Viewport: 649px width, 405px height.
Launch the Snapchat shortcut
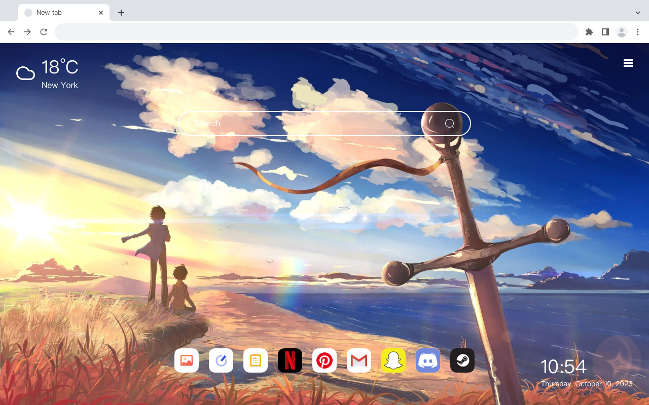pyautogui.click(x=393, y=360)
